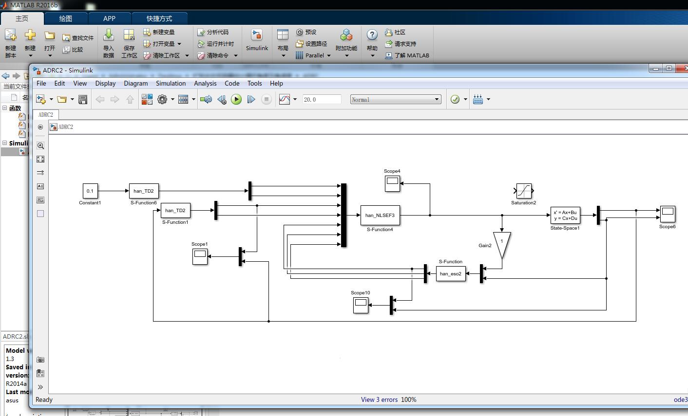
Task: Select the ADRC2 model tab
Action: [46, 115]
